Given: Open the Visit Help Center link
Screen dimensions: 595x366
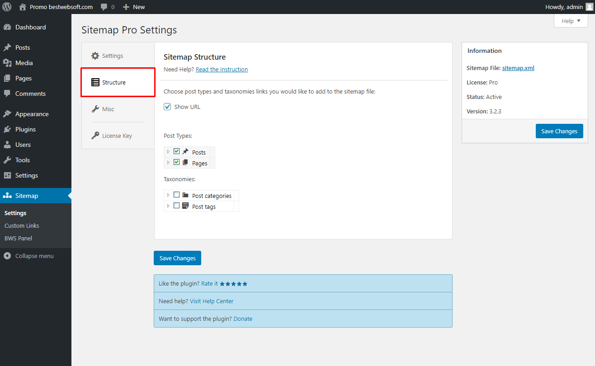Looking at the screenshot, I should [212, 301].
